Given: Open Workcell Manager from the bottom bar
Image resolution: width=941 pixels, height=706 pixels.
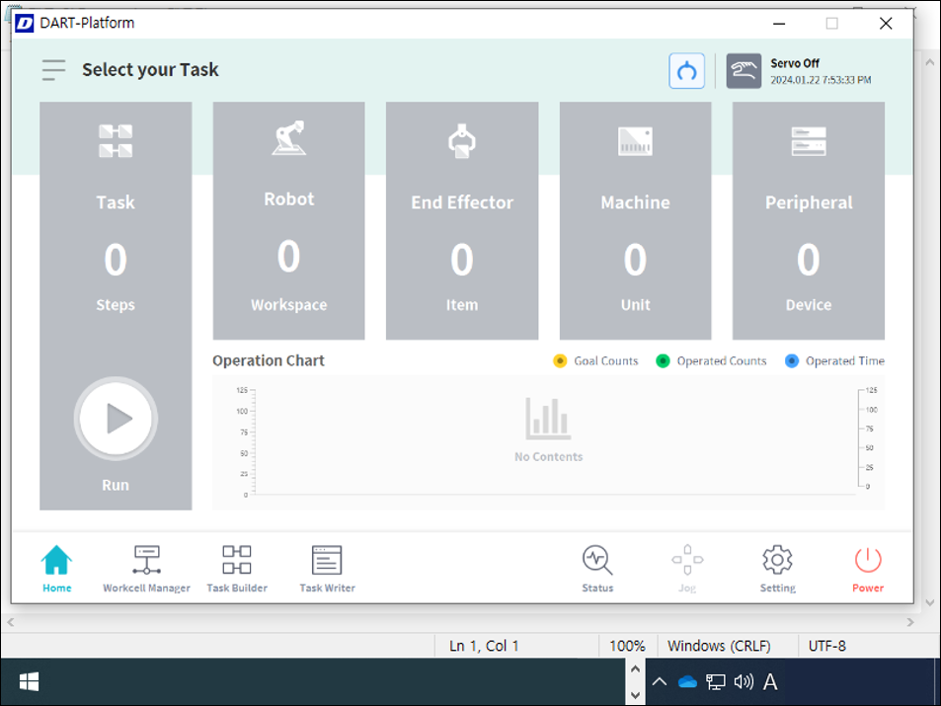Looking at the screenshot, I should (146, 570).
